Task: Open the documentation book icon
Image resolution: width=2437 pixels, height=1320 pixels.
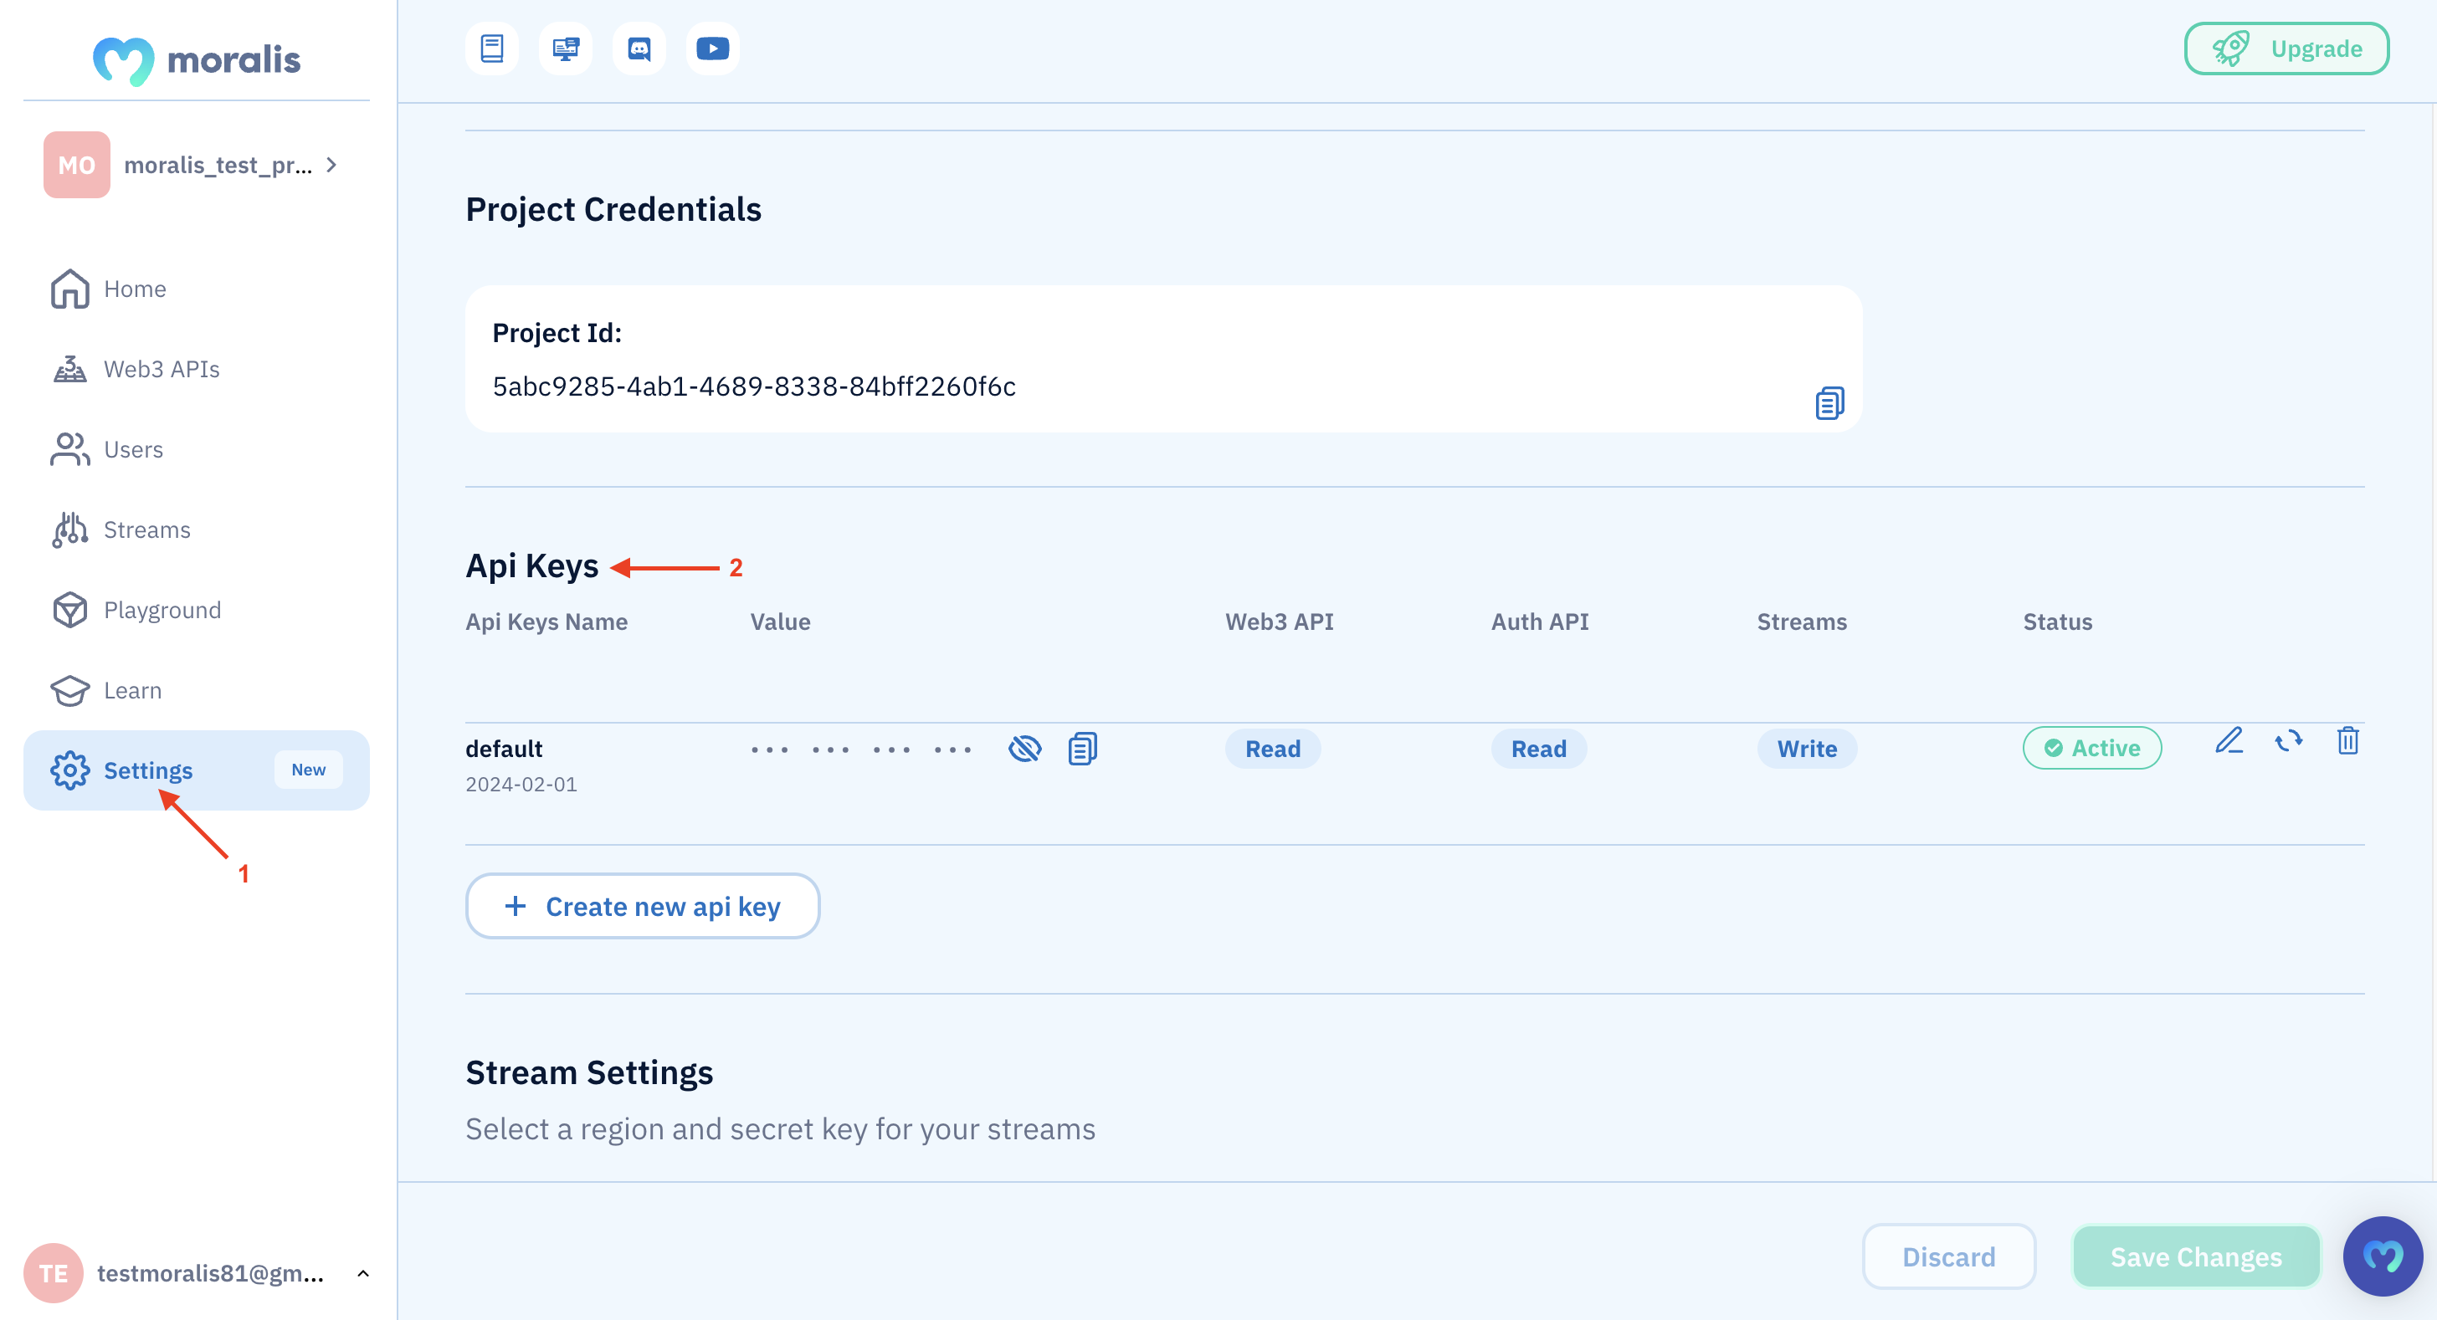Action: point(492,49)
